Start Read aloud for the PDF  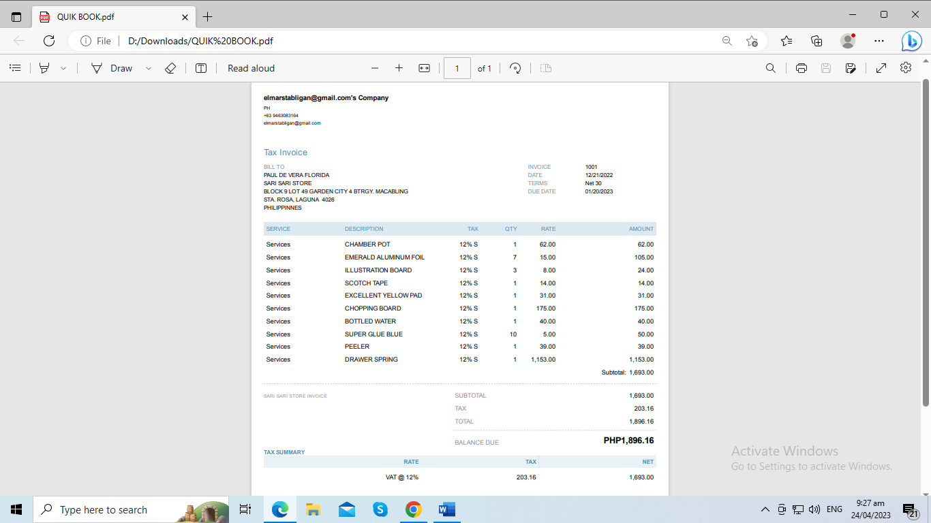[251, 68]
